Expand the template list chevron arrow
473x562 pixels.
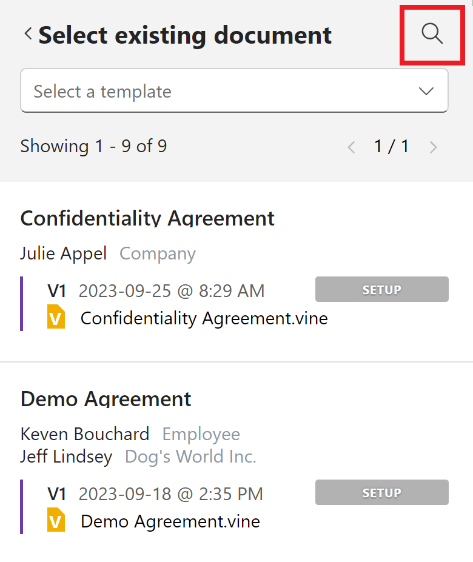pos(426,92)
